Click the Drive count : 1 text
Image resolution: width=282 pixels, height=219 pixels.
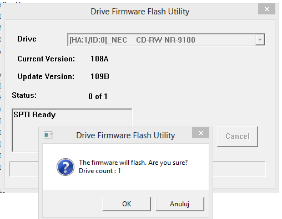100,171
